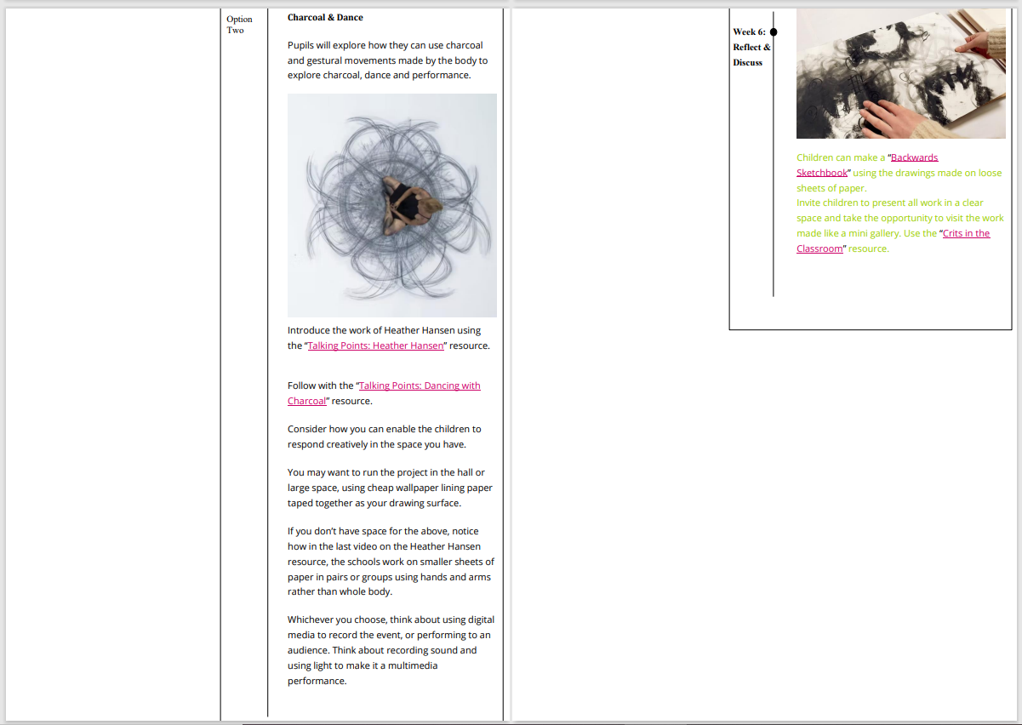Click the paragraph starting 'Pupils will explore'

point(387,60)
